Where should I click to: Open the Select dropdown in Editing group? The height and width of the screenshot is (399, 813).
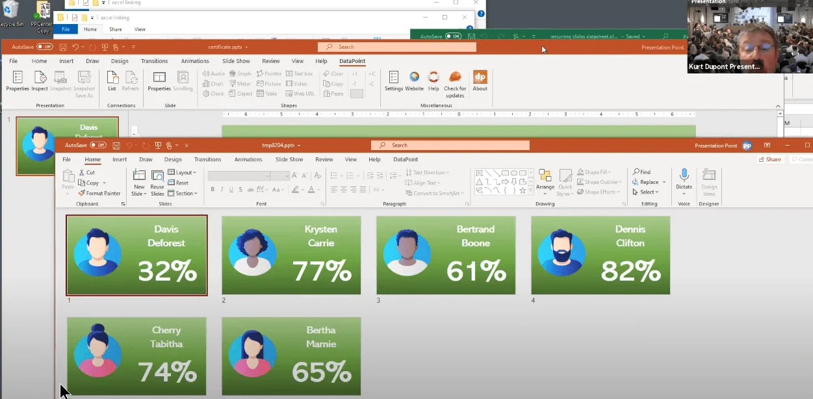tap(647, 192)
